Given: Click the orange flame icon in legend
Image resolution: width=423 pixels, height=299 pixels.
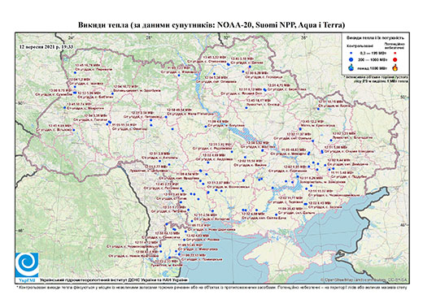Looking at the screenshot, I should point(395,67).
